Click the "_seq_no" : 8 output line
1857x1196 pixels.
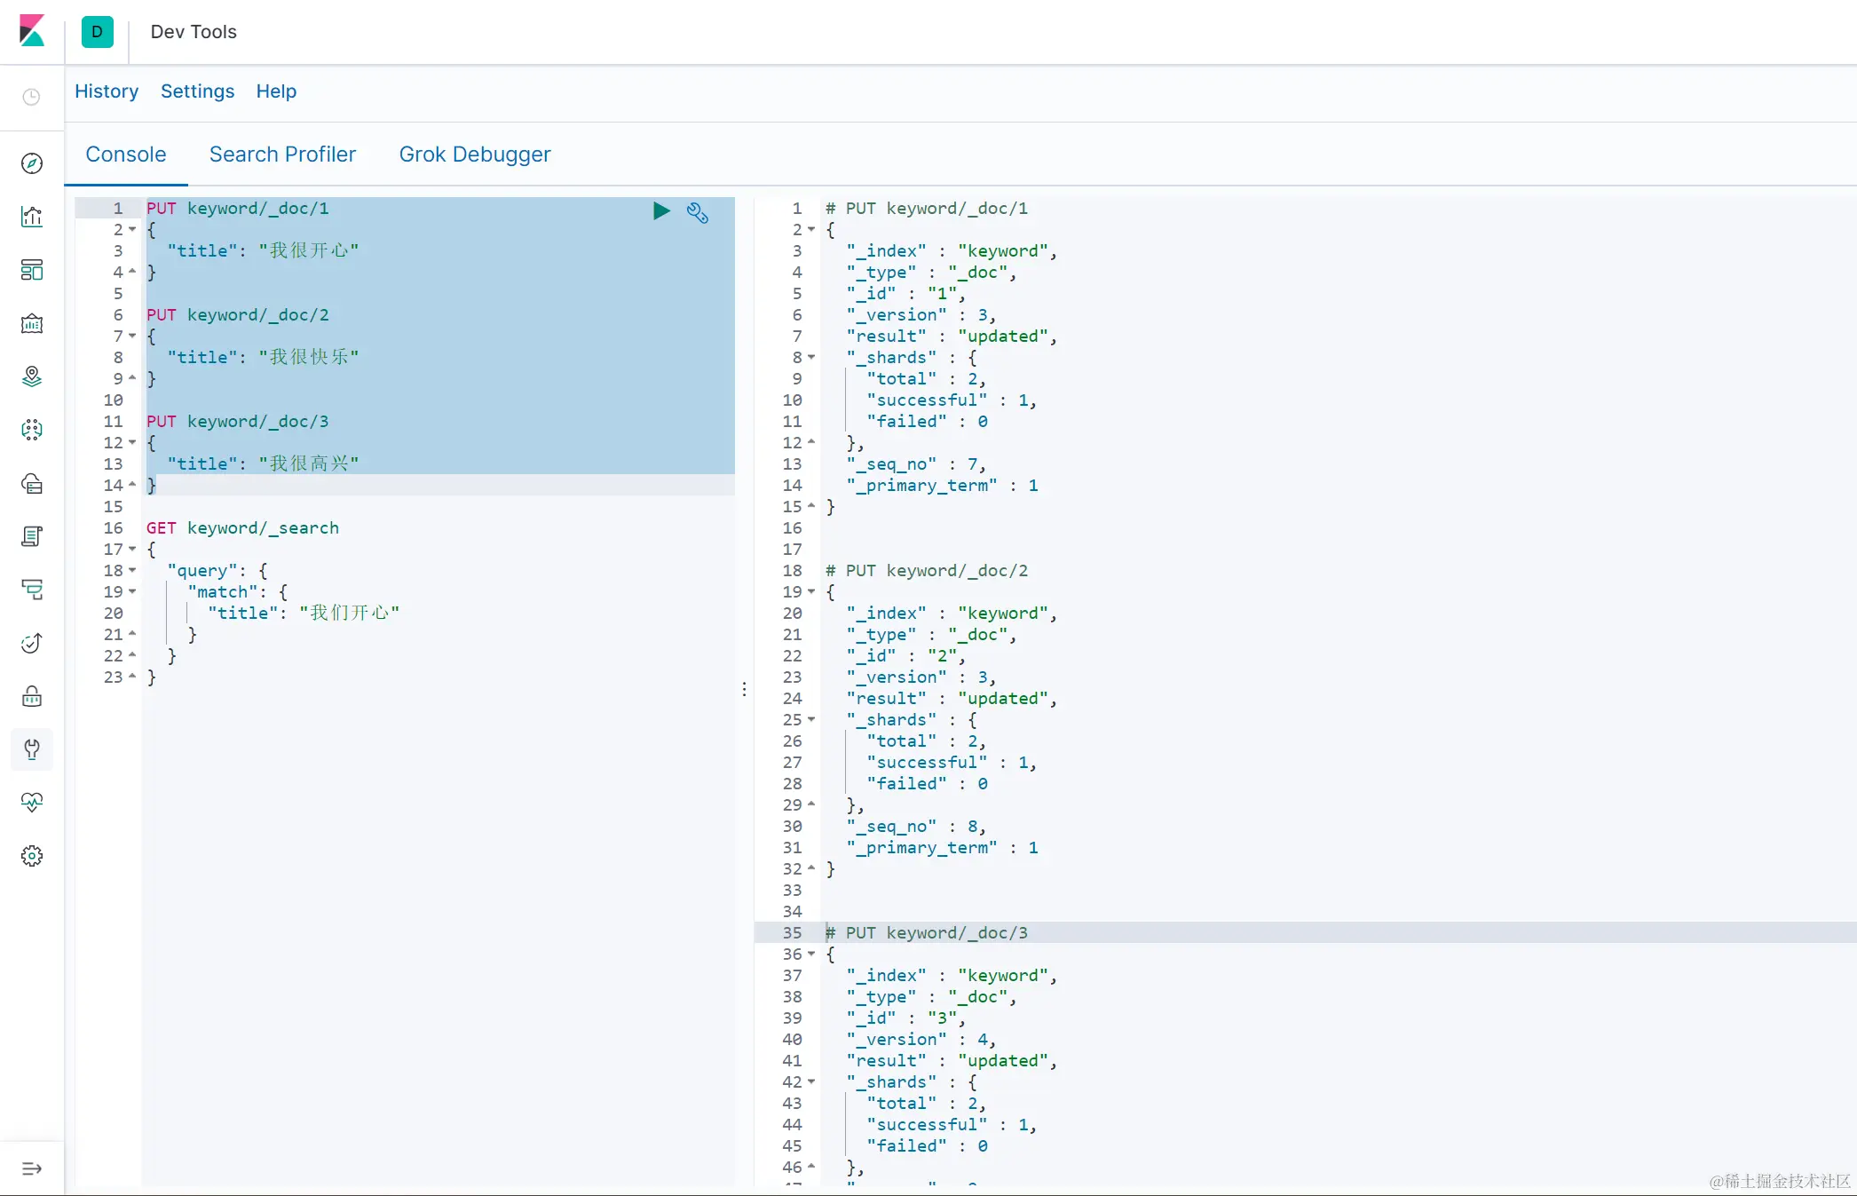click(916, 826)
